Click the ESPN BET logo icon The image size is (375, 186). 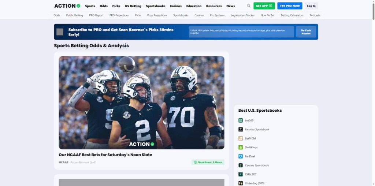click(241, 174)
